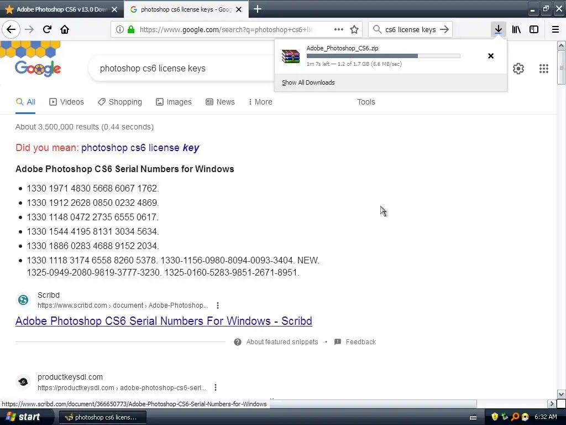Click the cs6 license keys search field
Image resolution: width=566 pixels, height=425 pixels.
point(411,30)
